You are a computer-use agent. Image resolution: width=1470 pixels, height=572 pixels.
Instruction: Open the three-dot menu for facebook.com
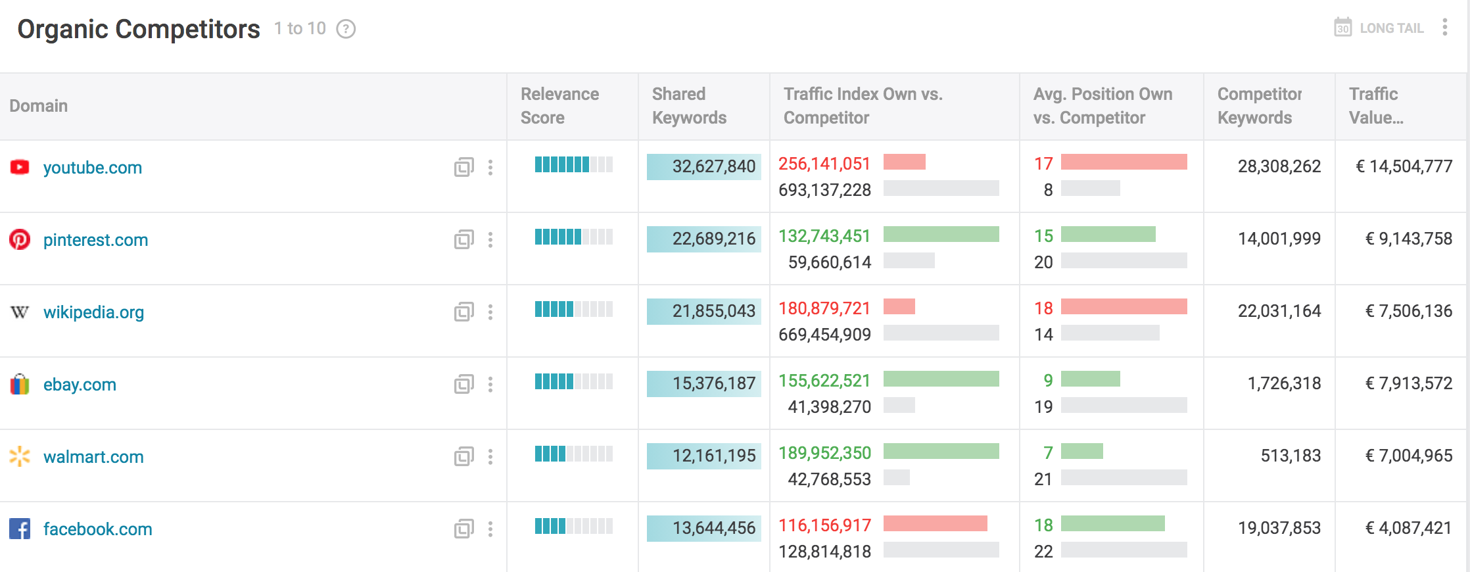[x=490, y=529]
